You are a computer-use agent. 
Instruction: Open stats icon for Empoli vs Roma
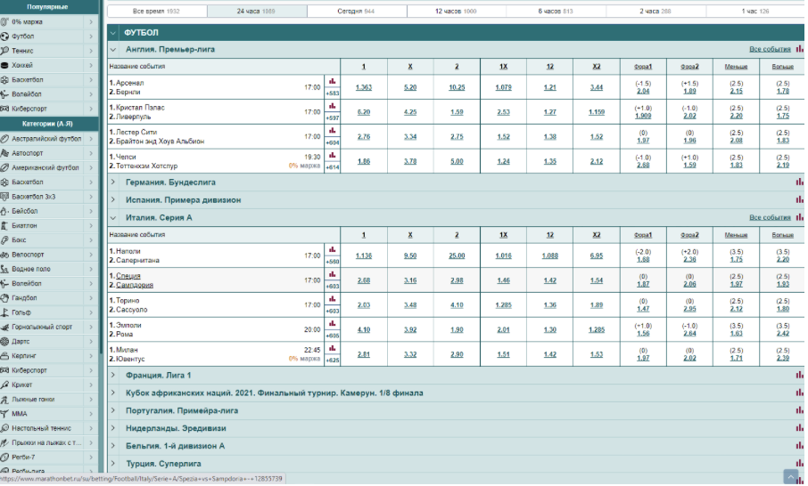pos(333,323)
